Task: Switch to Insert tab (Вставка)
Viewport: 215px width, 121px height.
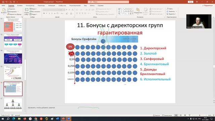Action: point(20,6)
